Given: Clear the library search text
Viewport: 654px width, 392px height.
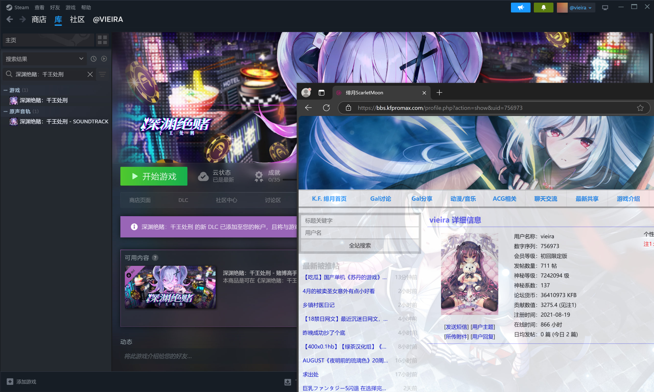Looking at the screenshot, I should pyautogui.click(x=90, y=74).
